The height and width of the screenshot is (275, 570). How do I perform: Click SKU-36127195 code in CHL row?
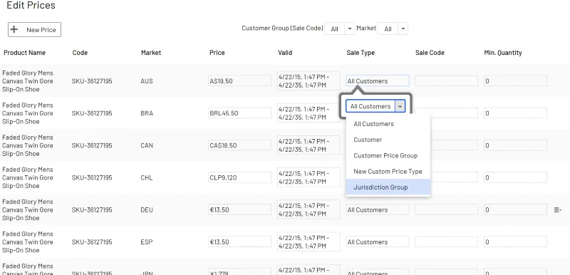tap(92, 177)
